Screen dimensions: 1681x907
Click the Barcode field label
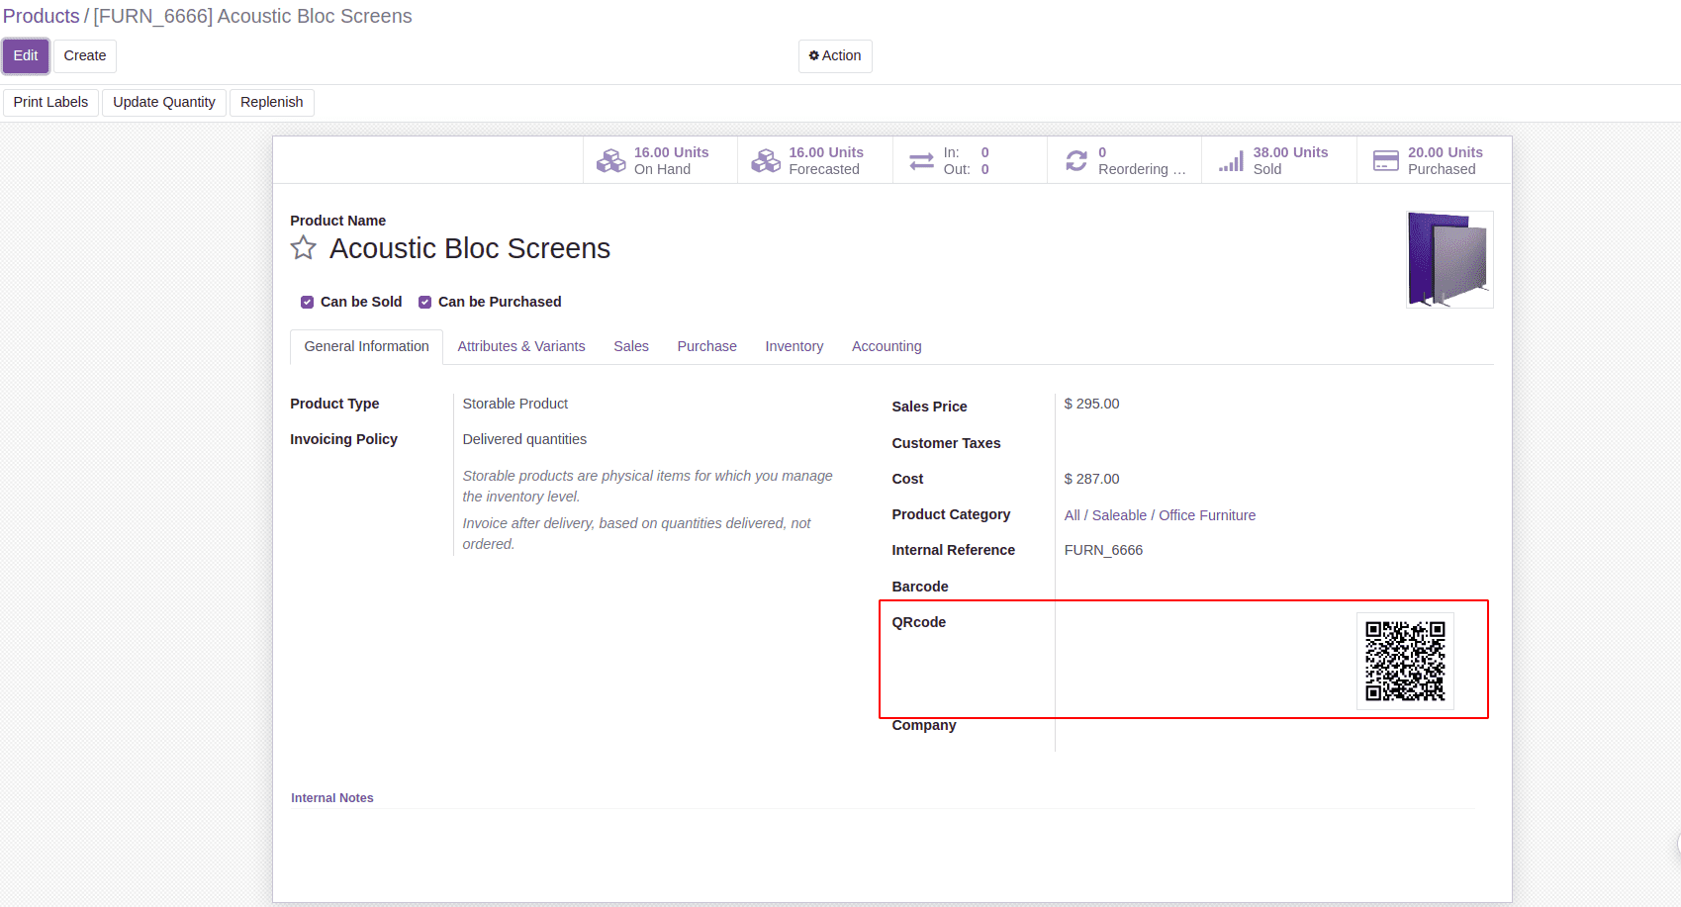(920, 587)
